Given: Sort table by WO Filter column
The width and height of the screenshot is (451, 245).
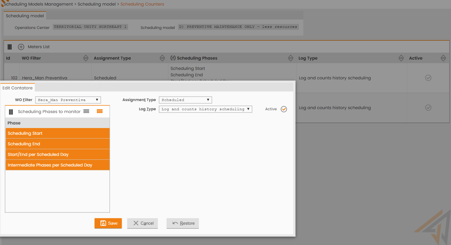Looking at the screenshot, I should (86, 58).
